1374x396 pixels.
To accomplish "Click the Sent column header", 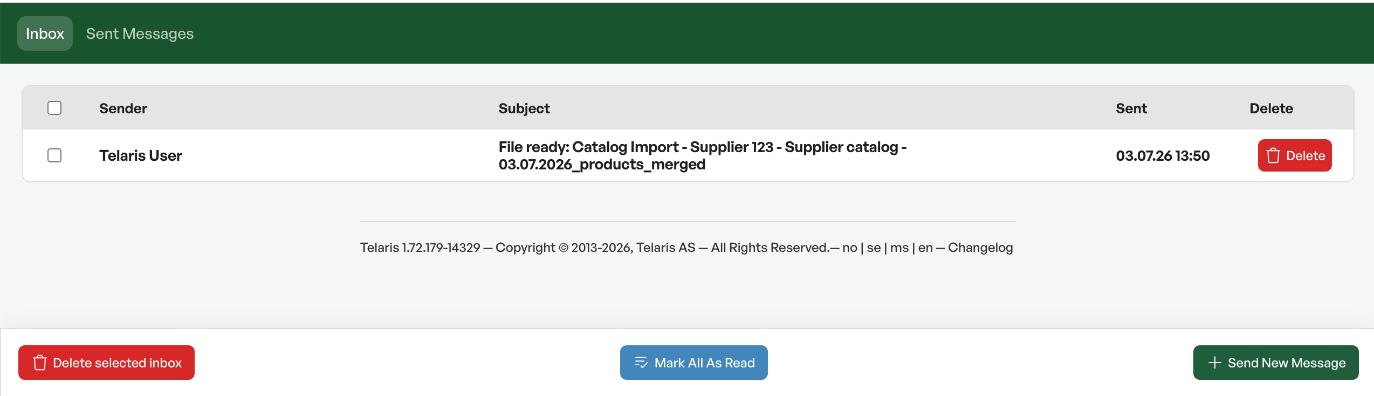I will tap(1131, 108).
